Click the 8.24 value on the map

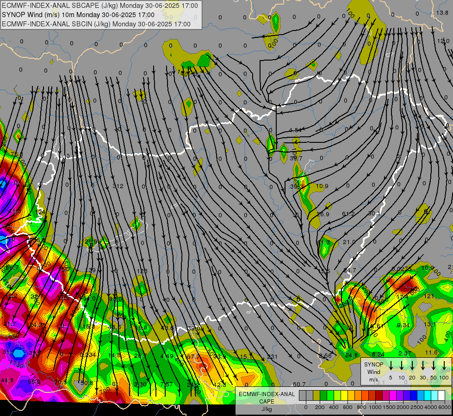(378, 354)
